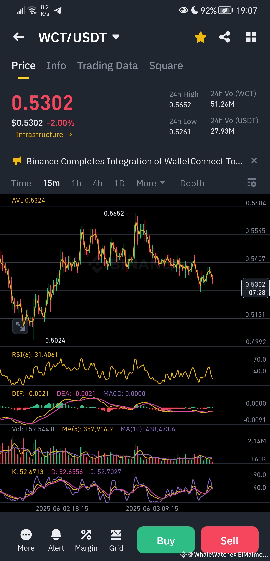Image resolution: width=270 pixels, height=561 pixels.
Task: Tap the 24h Low value 0.5261
Action: [180, 132]
